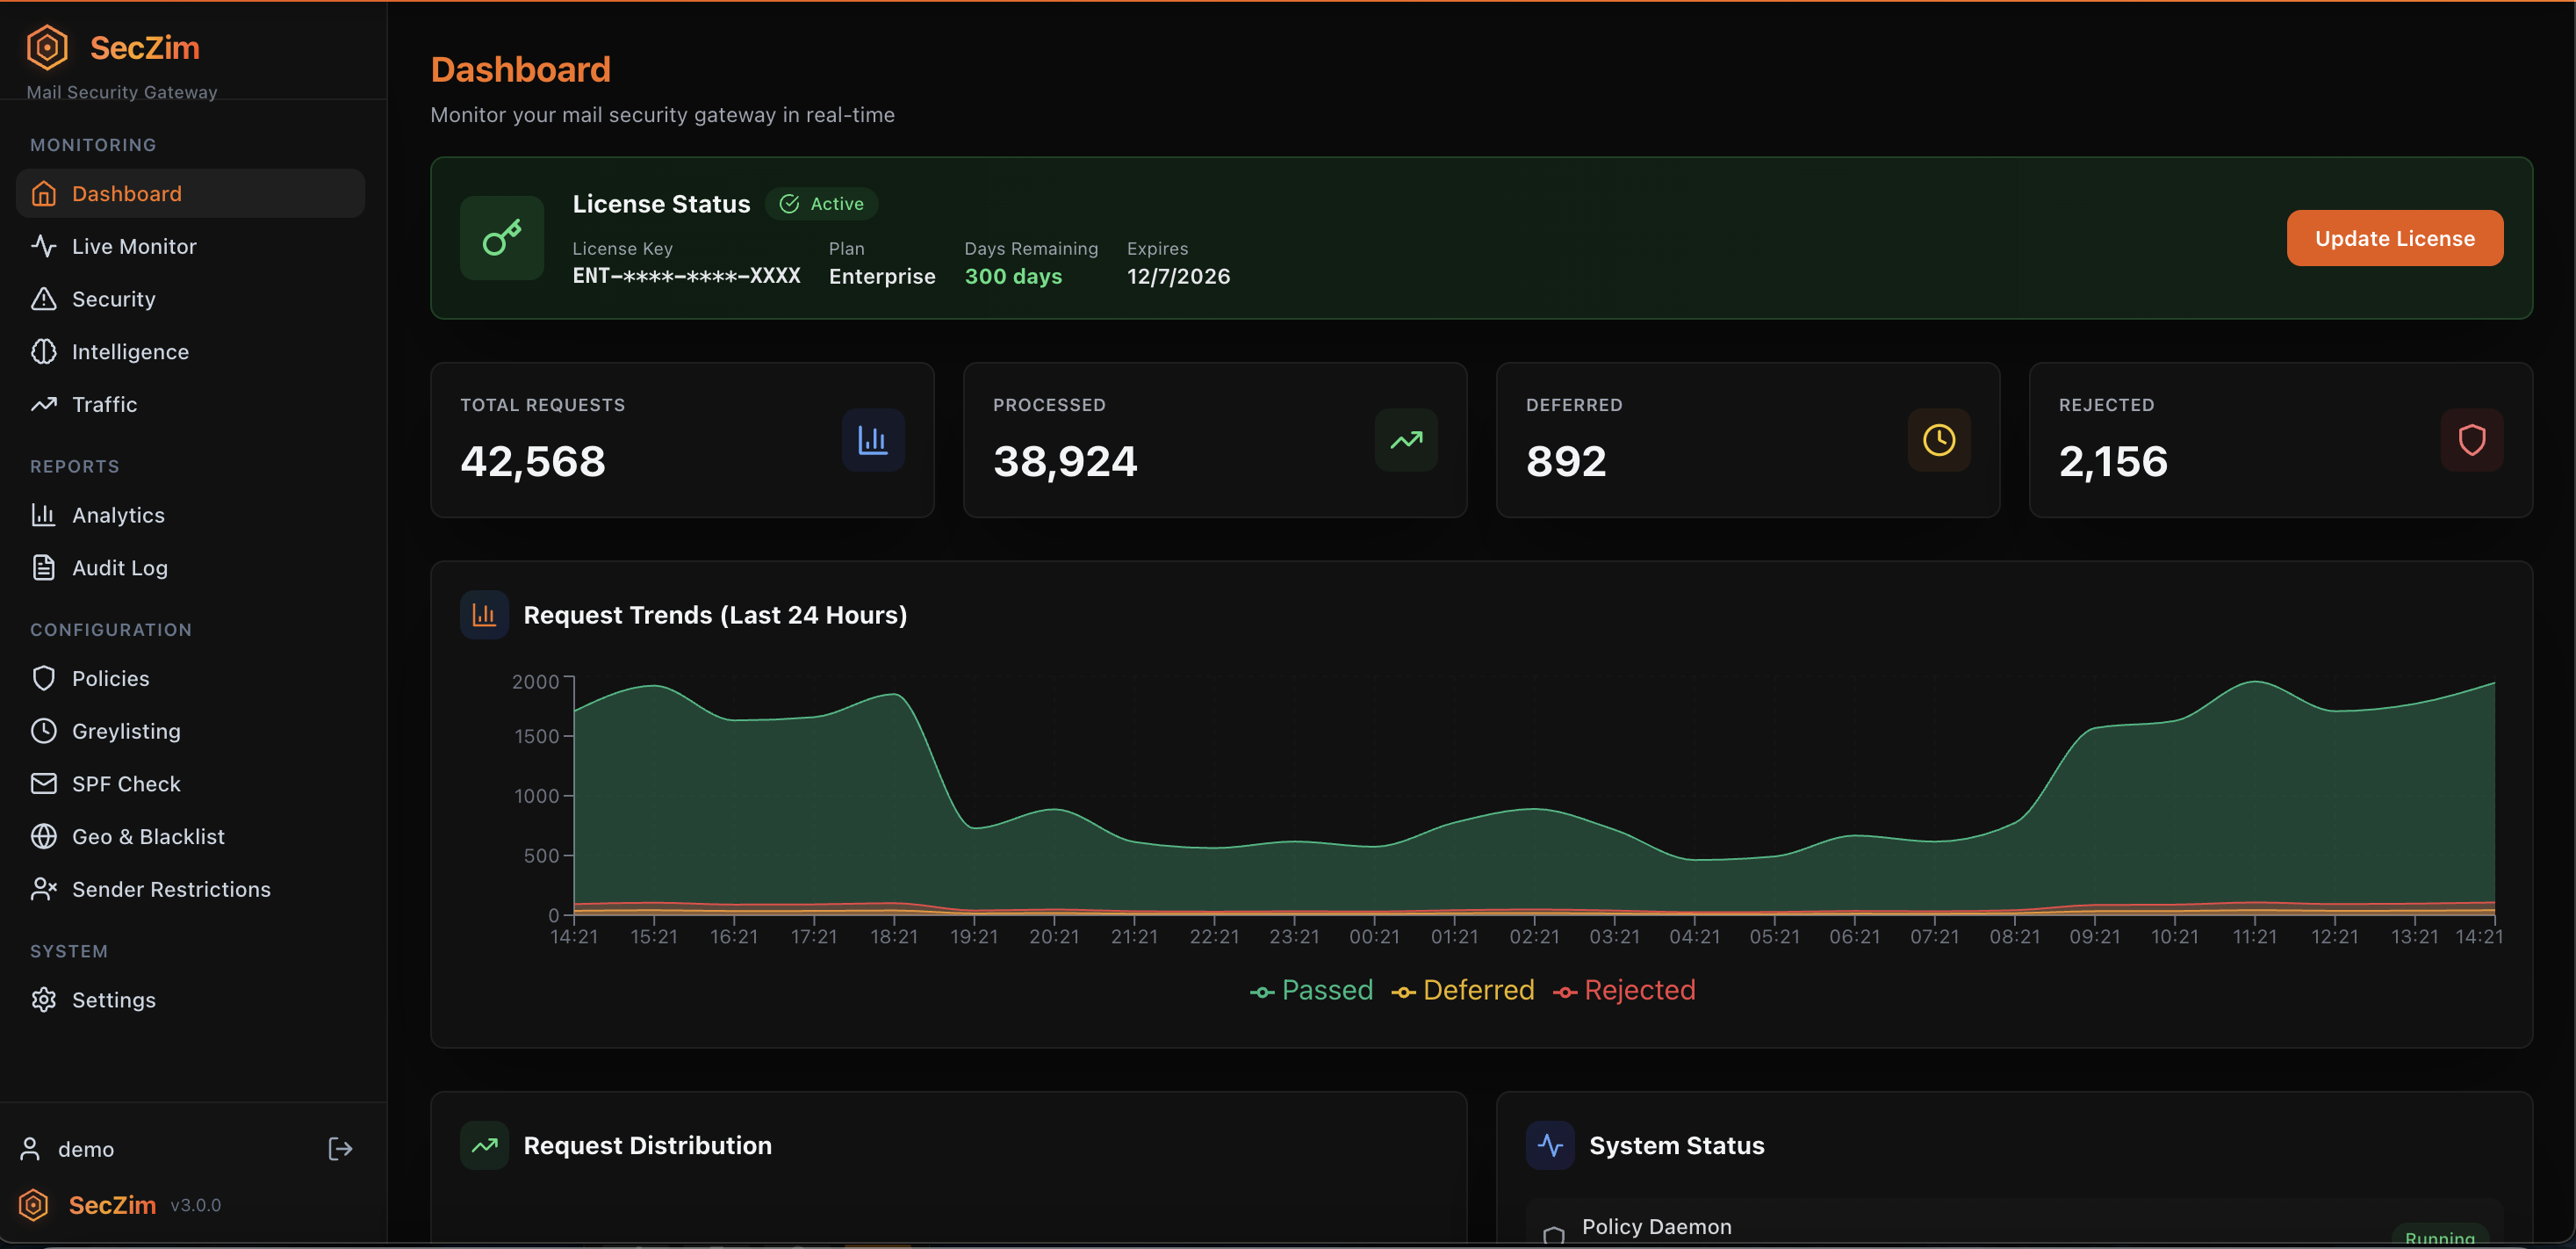Click the license key icon
This screenshot has height=1249, width=2576.
(x=502, y=238)
